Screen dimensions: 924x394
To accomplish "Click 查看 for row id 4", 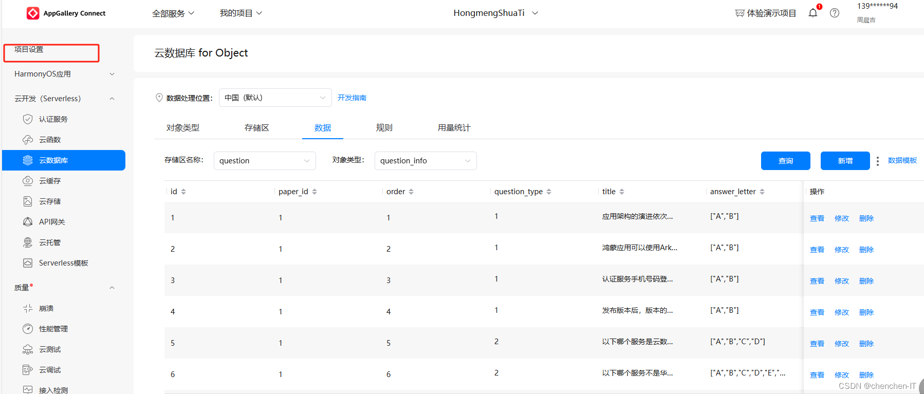I will [817, 312].
